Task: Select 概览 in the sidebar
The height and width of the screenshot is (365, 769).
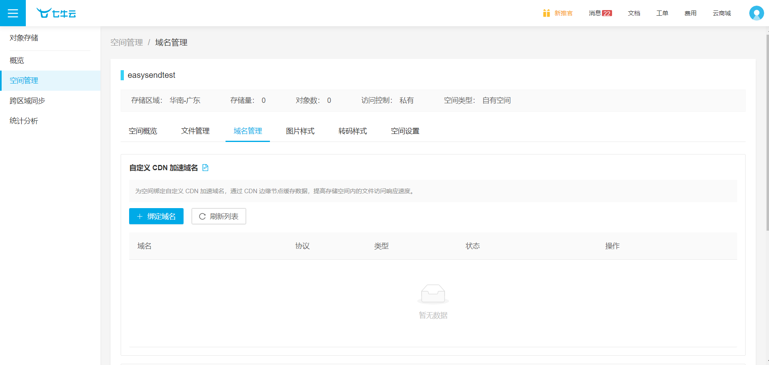Action: pyautogui.click(x=17, y=60)
